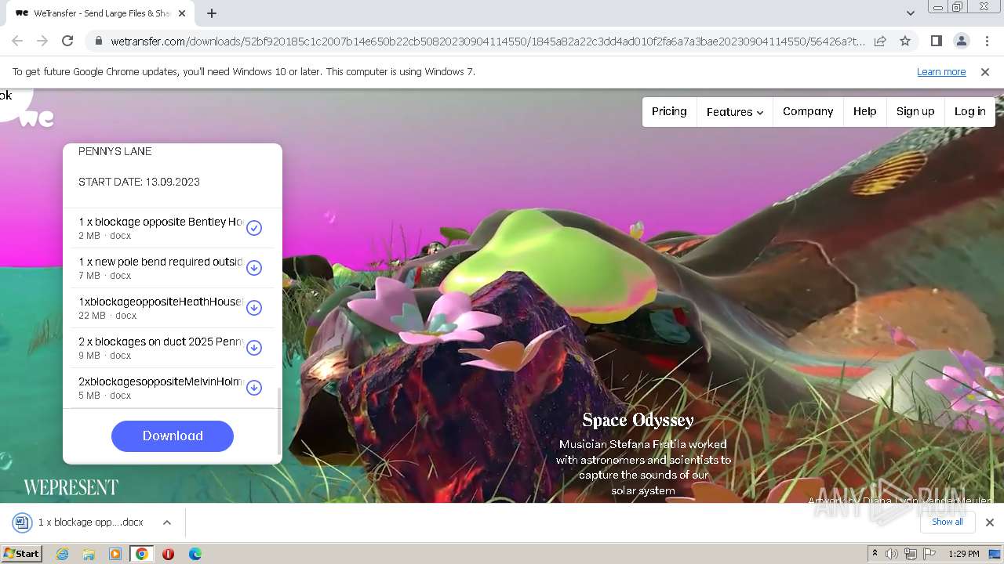
Task: Open File Explorer from taskbar
Action: (89, 554)
